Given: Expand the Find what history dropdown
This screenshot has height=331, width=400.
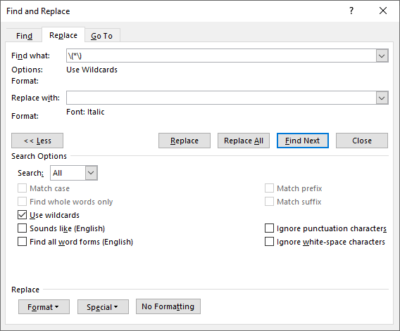Looking at the screenshot, I should [382, 56].
